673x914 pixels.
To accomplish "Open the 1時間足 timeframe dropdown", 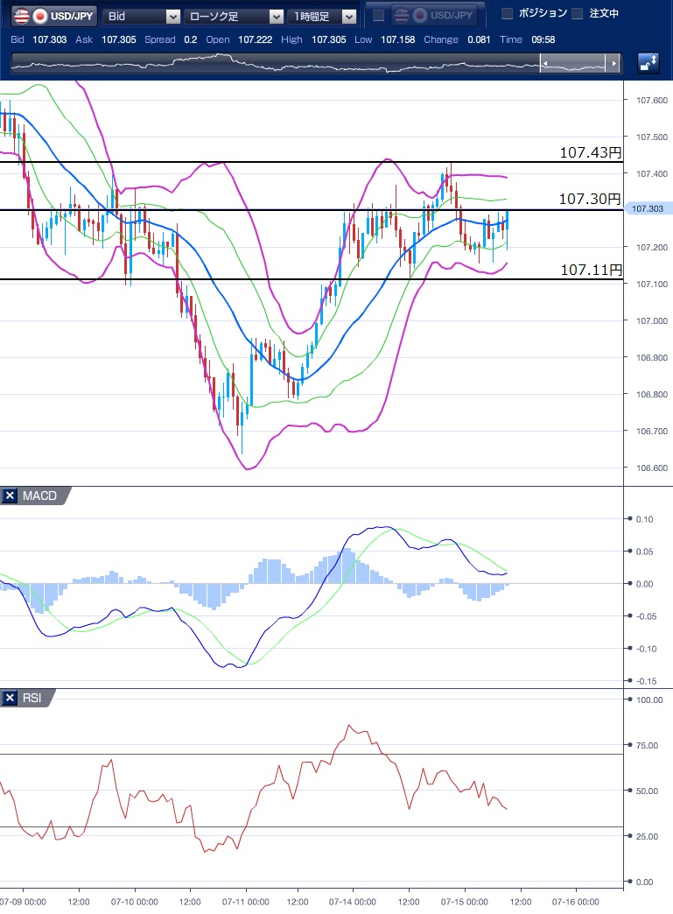I will [324, 16].
